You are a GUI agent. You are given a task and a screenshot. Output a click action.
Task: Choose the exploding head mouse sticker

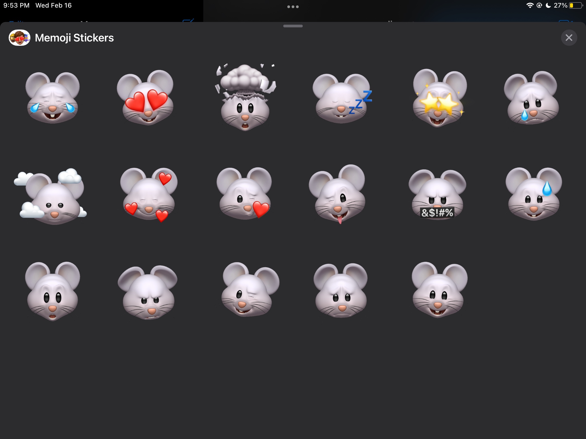(245, 98)
